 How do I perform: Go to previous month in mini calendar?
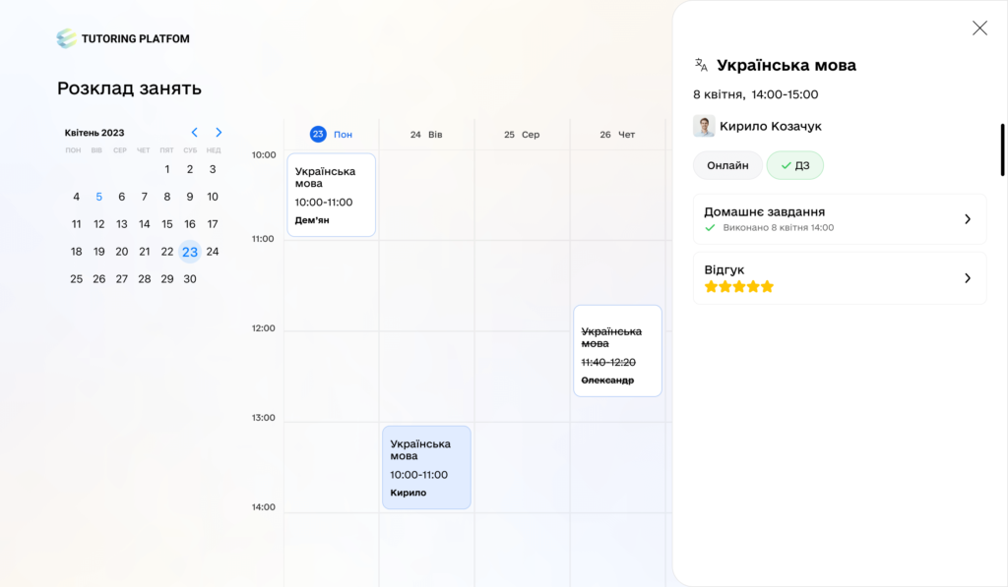click(194, 133)
